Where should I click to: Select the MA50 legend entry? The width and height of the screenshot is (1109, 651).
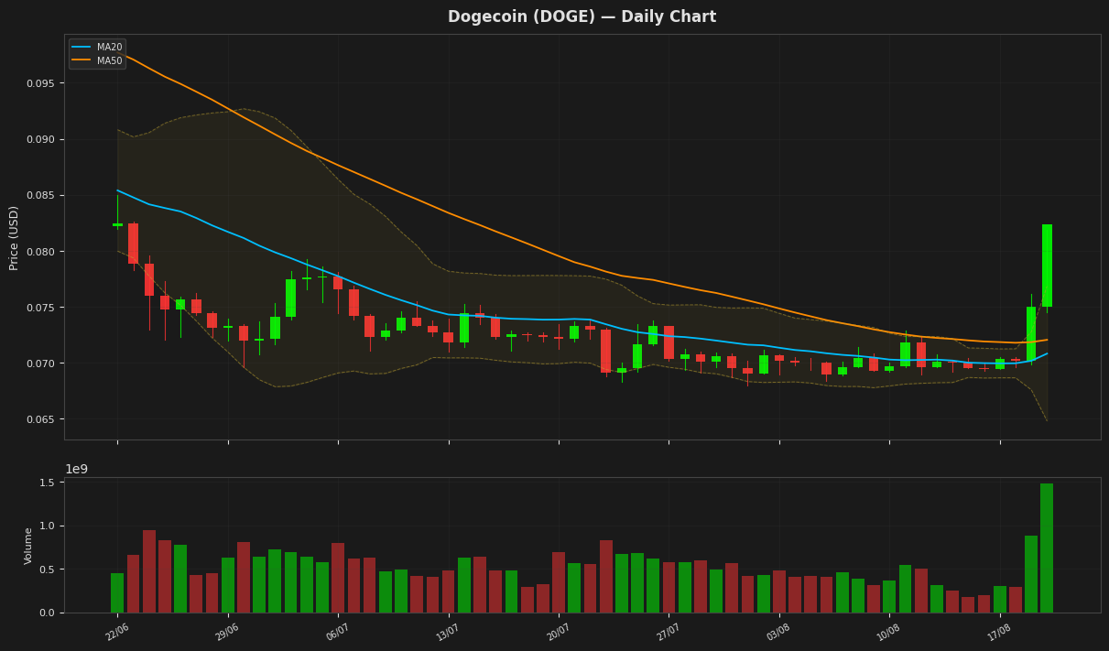97,60
